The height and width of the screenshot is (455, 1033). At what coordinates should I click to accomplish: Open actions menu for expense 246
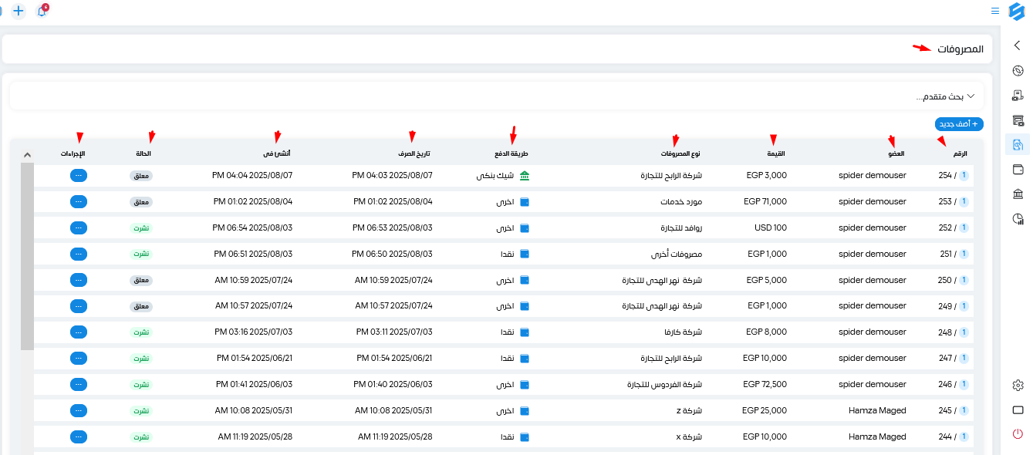[79, 385]
